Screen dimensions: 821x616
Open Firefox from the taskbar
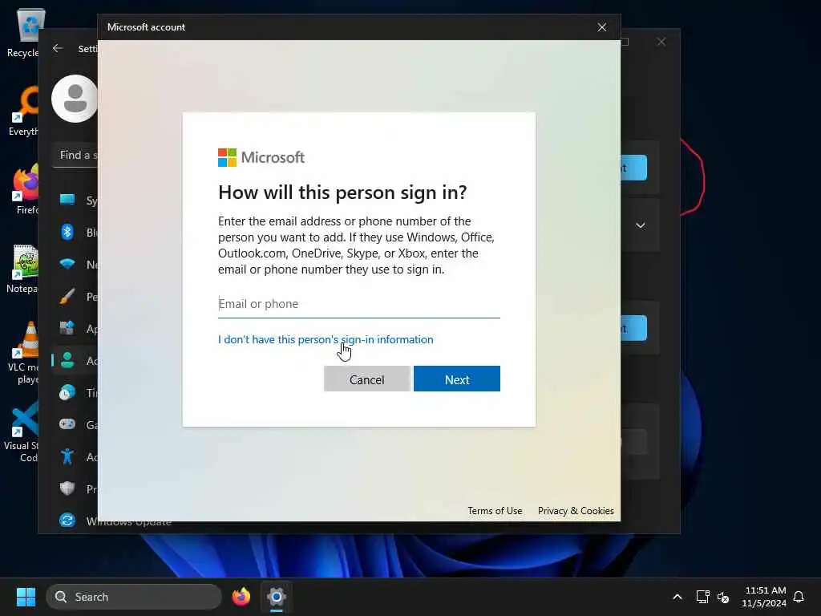click(x=241, y=597)
